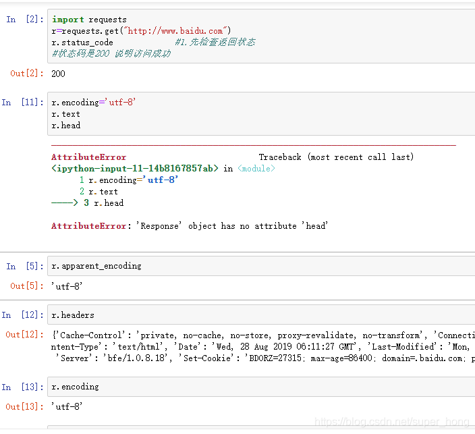Click the traceback arrow line '3 r.head'
Screen dimensions: 475x434
[88, 202]
